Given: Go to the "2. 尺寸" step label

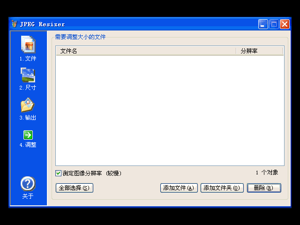Looking at the screenshot, I should pyautogui.click(x=28, y=88).
